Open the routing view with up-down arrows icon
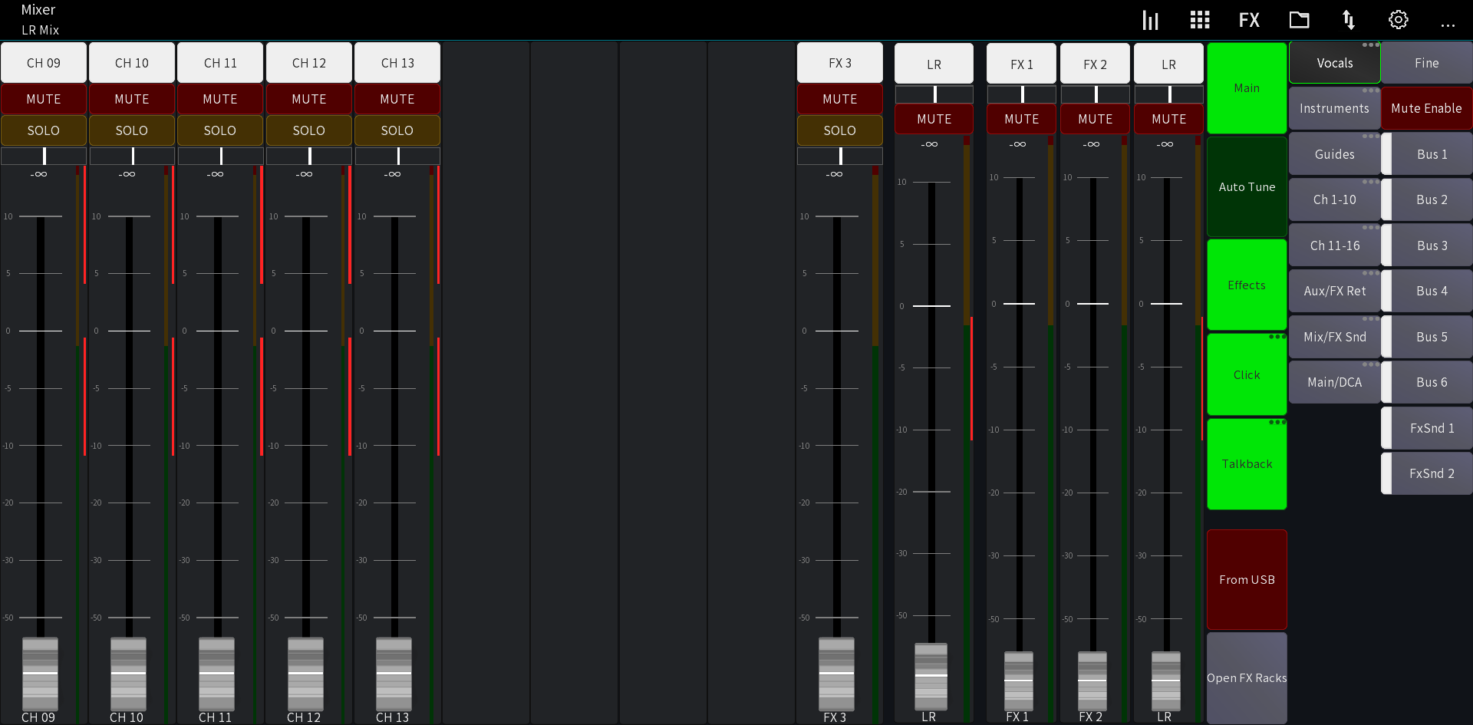Image resolution: width=1473 pixels, height=725 pixels. [x=1349, y=19]
